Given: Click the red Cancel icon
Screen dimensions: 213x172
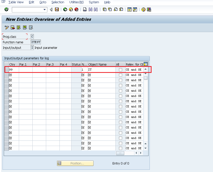Looking at the screenshot, I should pyautogui.click(x=77, y=10).
